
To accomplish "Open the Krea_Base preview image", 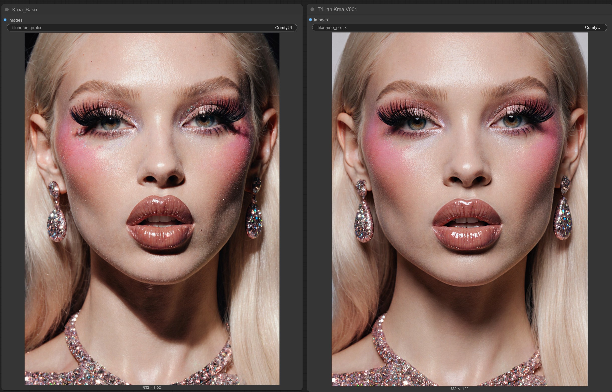I will 152,209.
